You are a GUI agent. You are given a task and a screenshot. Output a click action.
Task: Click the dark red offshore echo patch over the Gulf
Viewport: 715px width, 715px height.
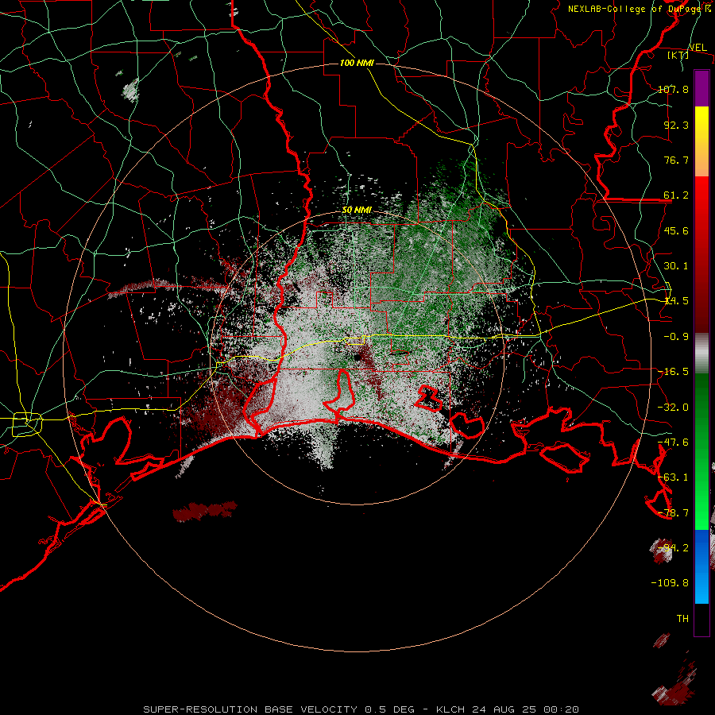pos(205,511)
